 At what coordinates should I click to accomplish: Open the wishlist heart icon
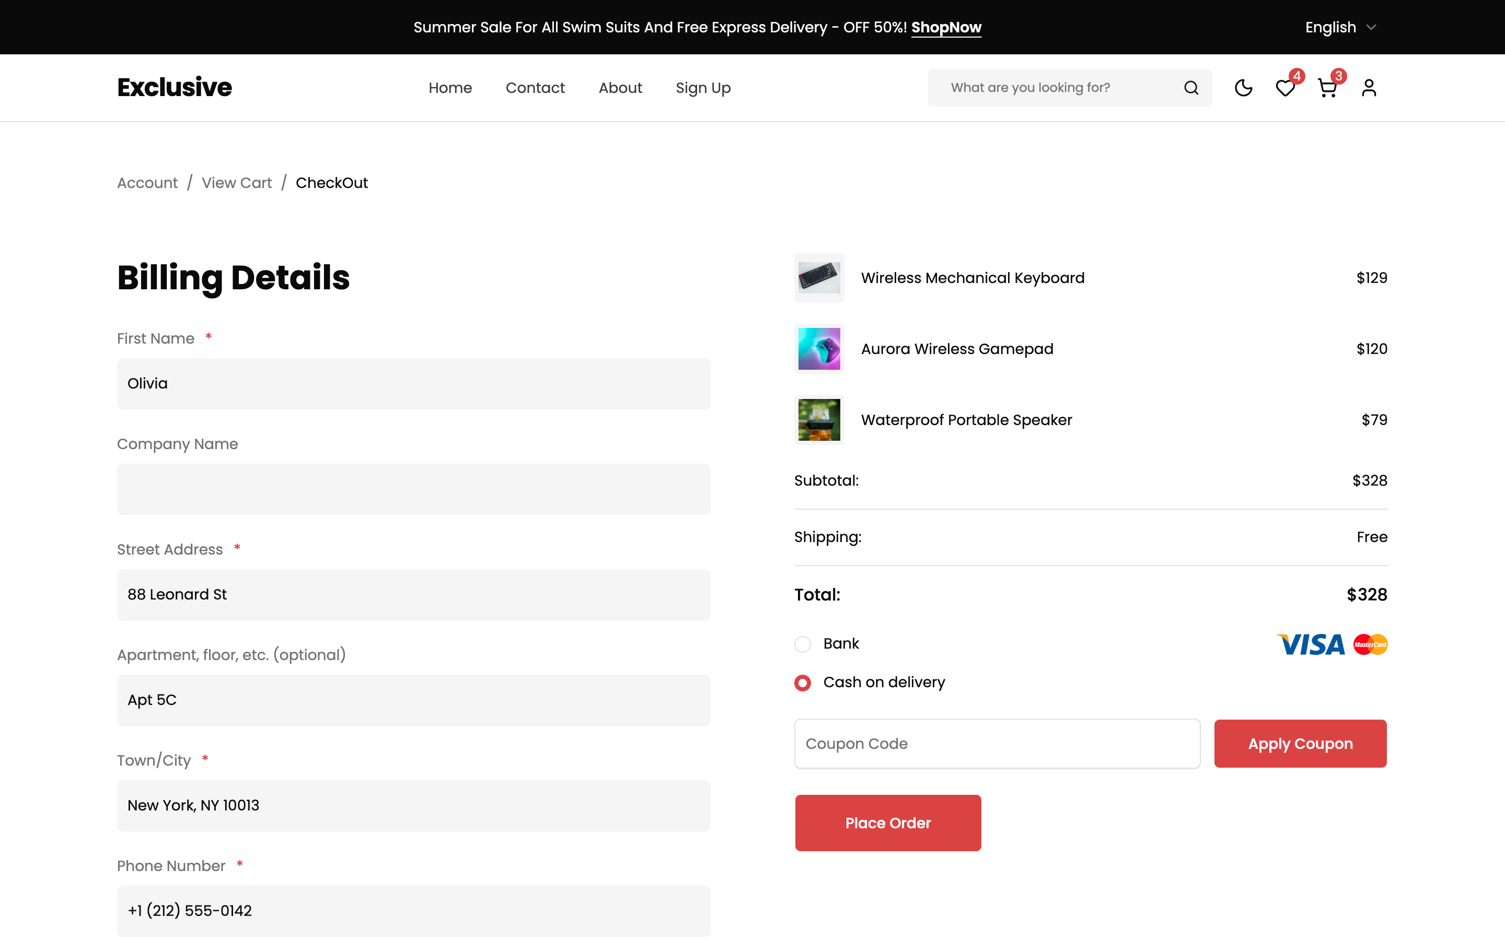tap(1285, 88)
